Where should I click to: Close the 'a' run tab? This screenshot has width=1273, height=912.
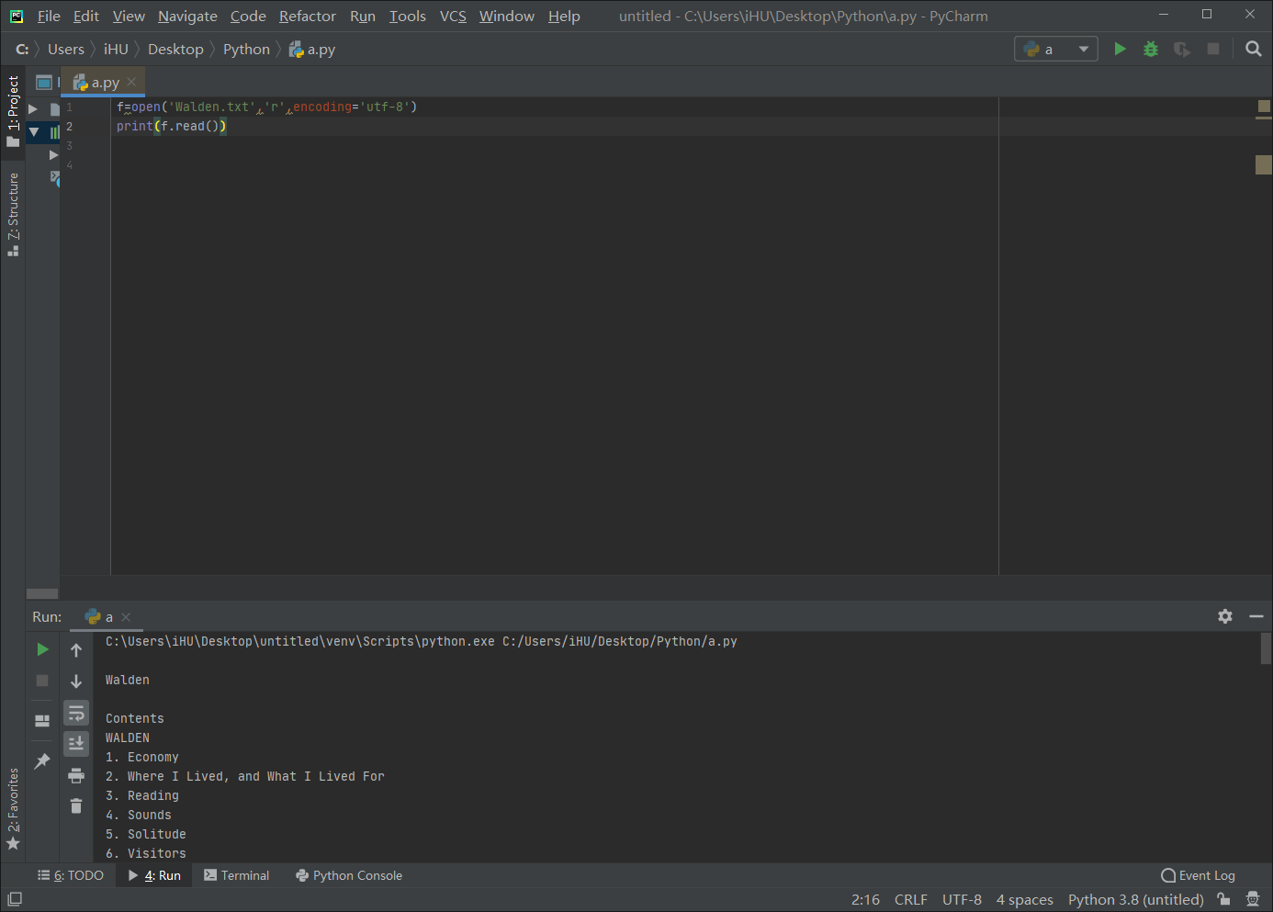(126, 617)
